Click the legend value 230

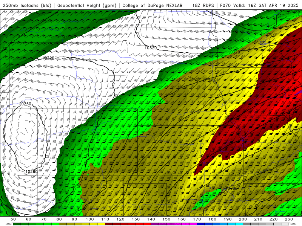[x=289, y=219]
